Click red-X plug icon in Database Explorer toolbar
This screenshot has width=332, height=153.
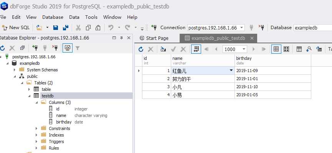pos(55,48)
